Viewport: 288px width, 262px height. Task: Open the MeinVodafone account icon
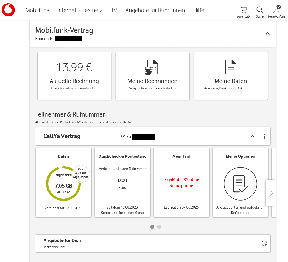[x=277, y=10]
